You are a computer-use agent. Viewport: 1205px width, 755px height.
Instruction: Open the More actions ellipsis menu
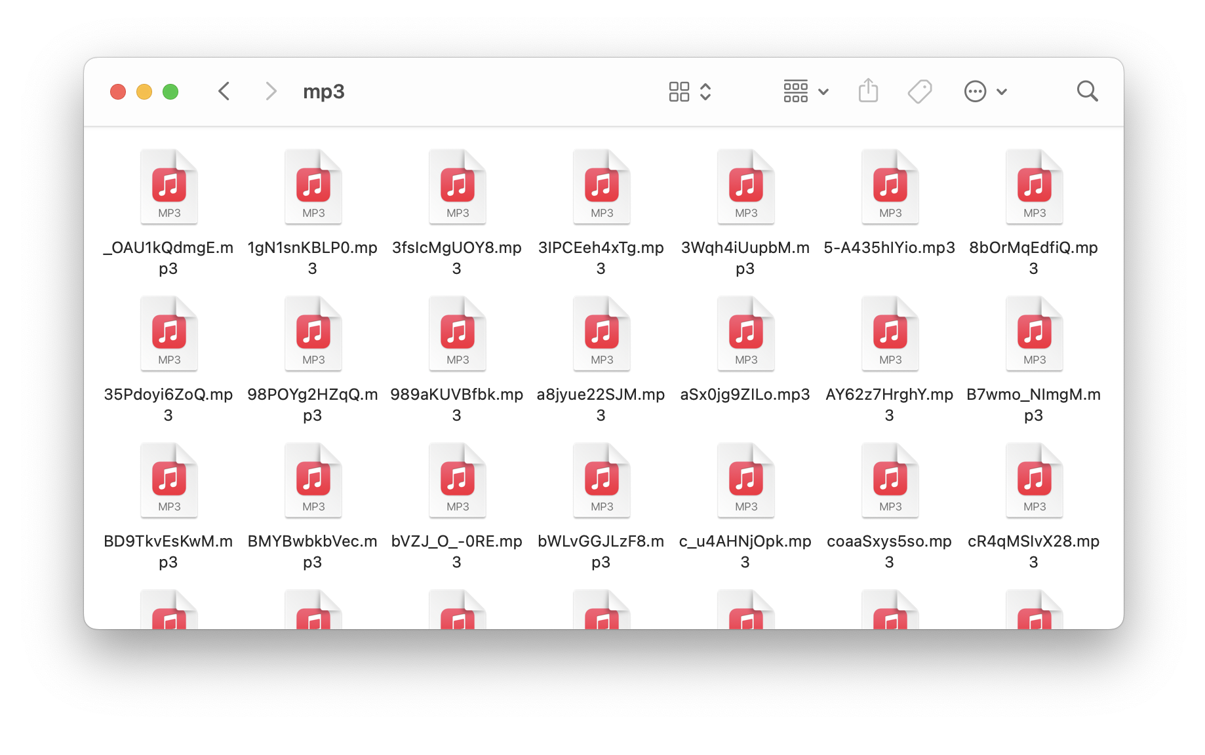click(x=975, y=91)
